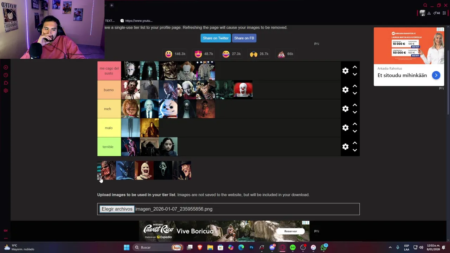Open settings gear for 'terrible' row
The width and height of the screenshot is (450, 253).
coord(345,147)
